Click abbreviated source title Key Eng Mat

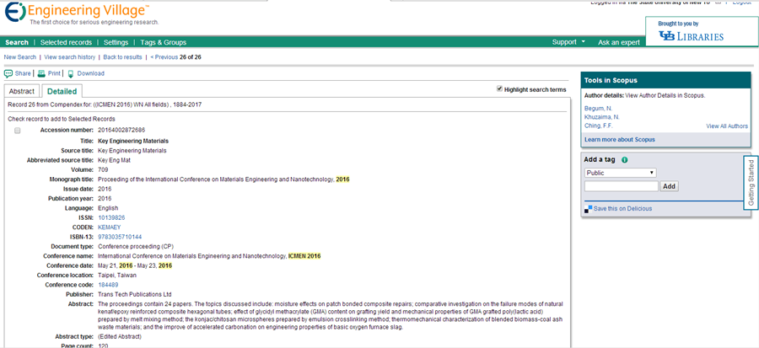(114, 160)
